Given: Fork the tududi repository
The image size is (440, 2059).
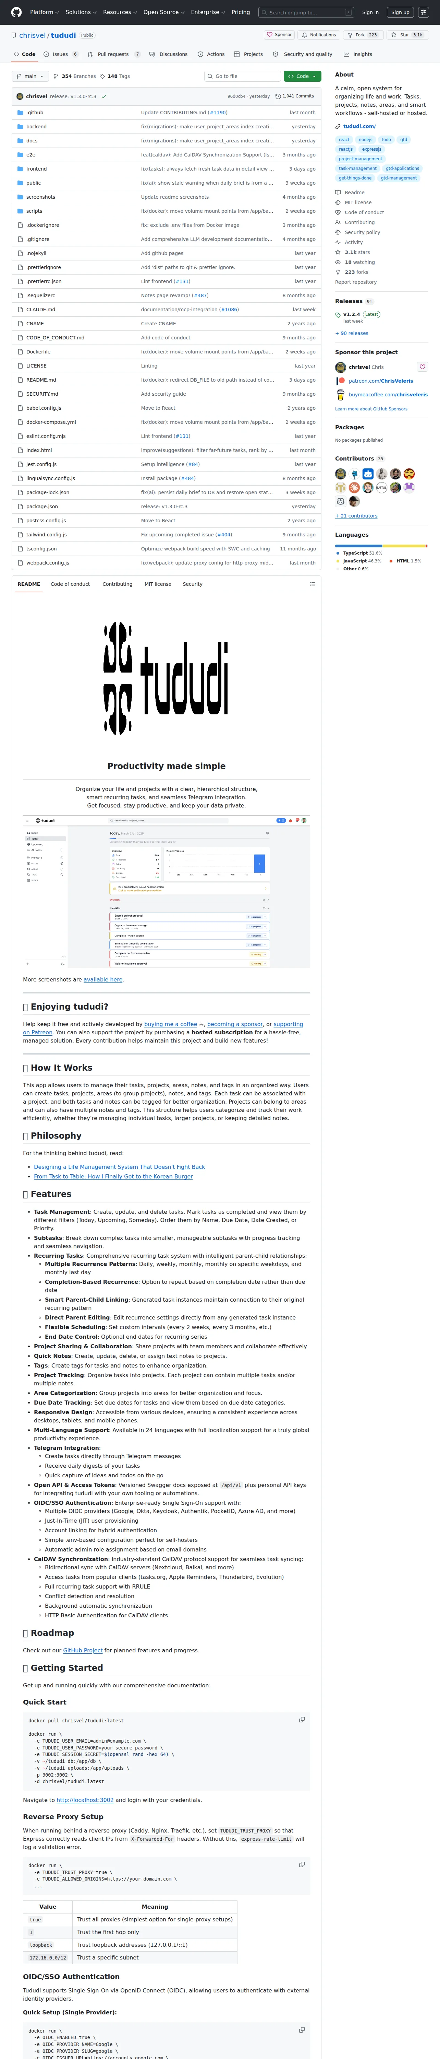Looking at the screenshot, I should pos(363,35).
